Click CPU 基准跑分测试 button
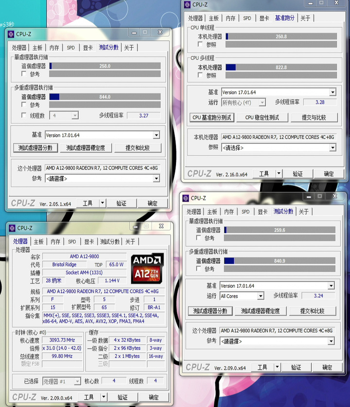 [x=212, y=118]
